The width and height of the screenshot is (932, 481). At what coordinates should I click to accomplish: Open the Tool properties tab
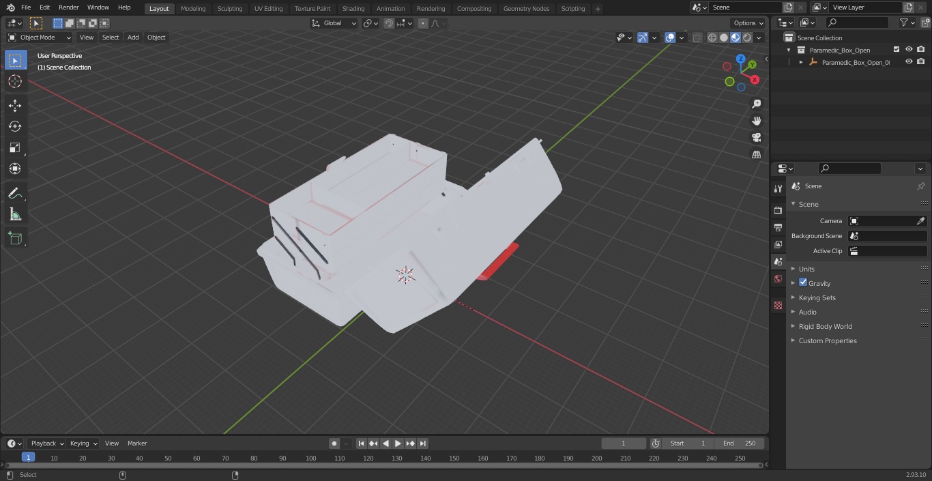pyautogui.click(x=778, y=189)
